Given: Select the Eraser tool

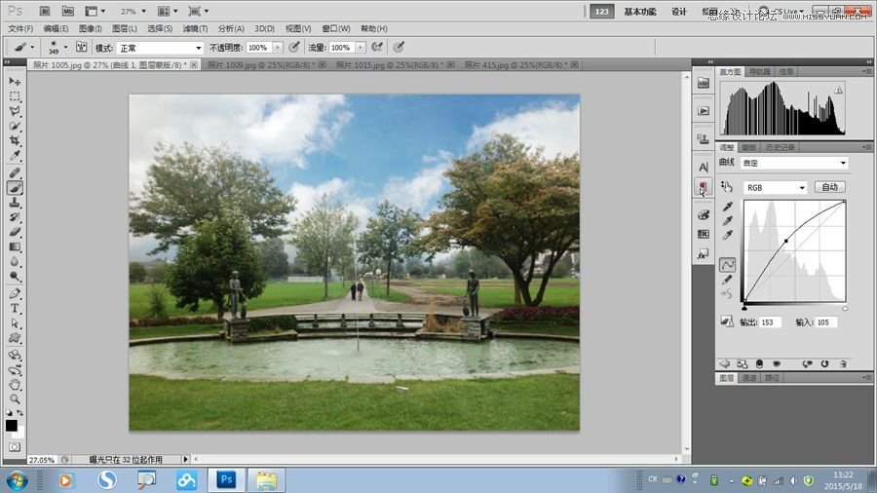Looking at the screenshot, I should (x=15, y=232).
